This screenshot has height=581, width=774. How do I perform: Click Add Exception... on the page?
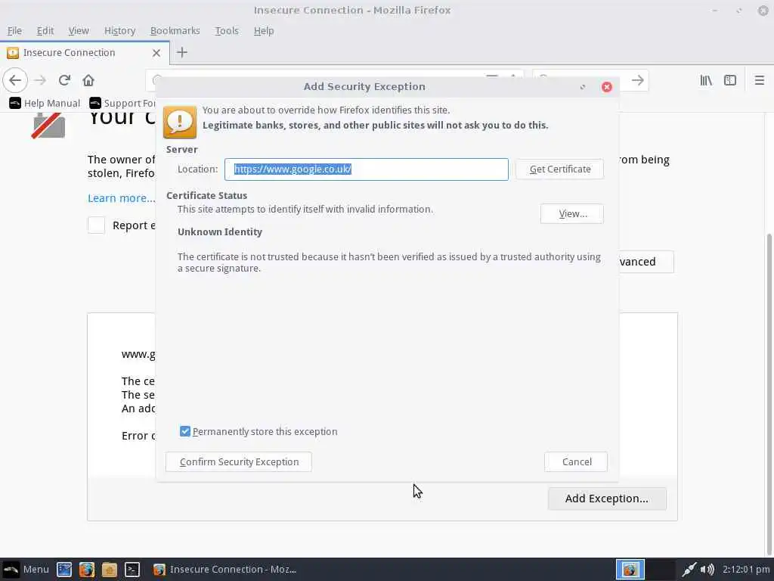tap(607, 499)
